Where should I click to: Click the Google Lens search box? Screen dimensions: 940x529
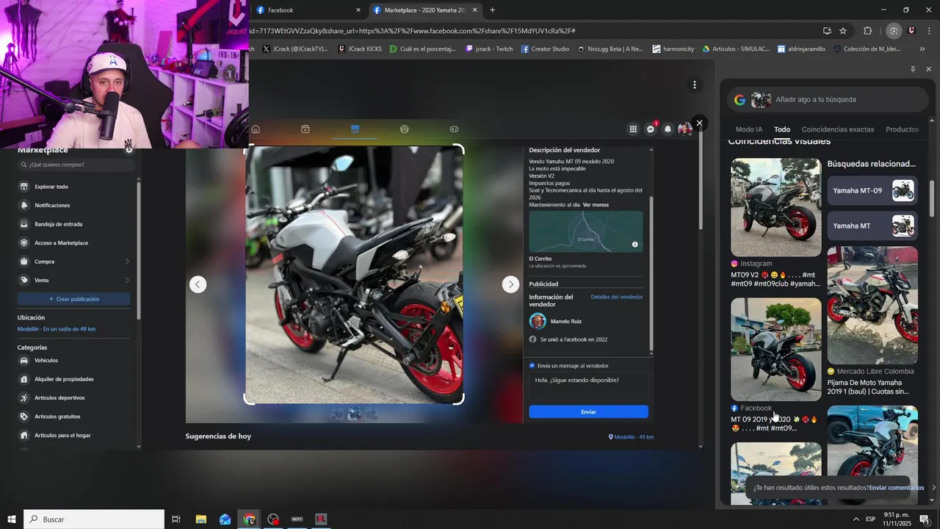[x=828, y=99]
